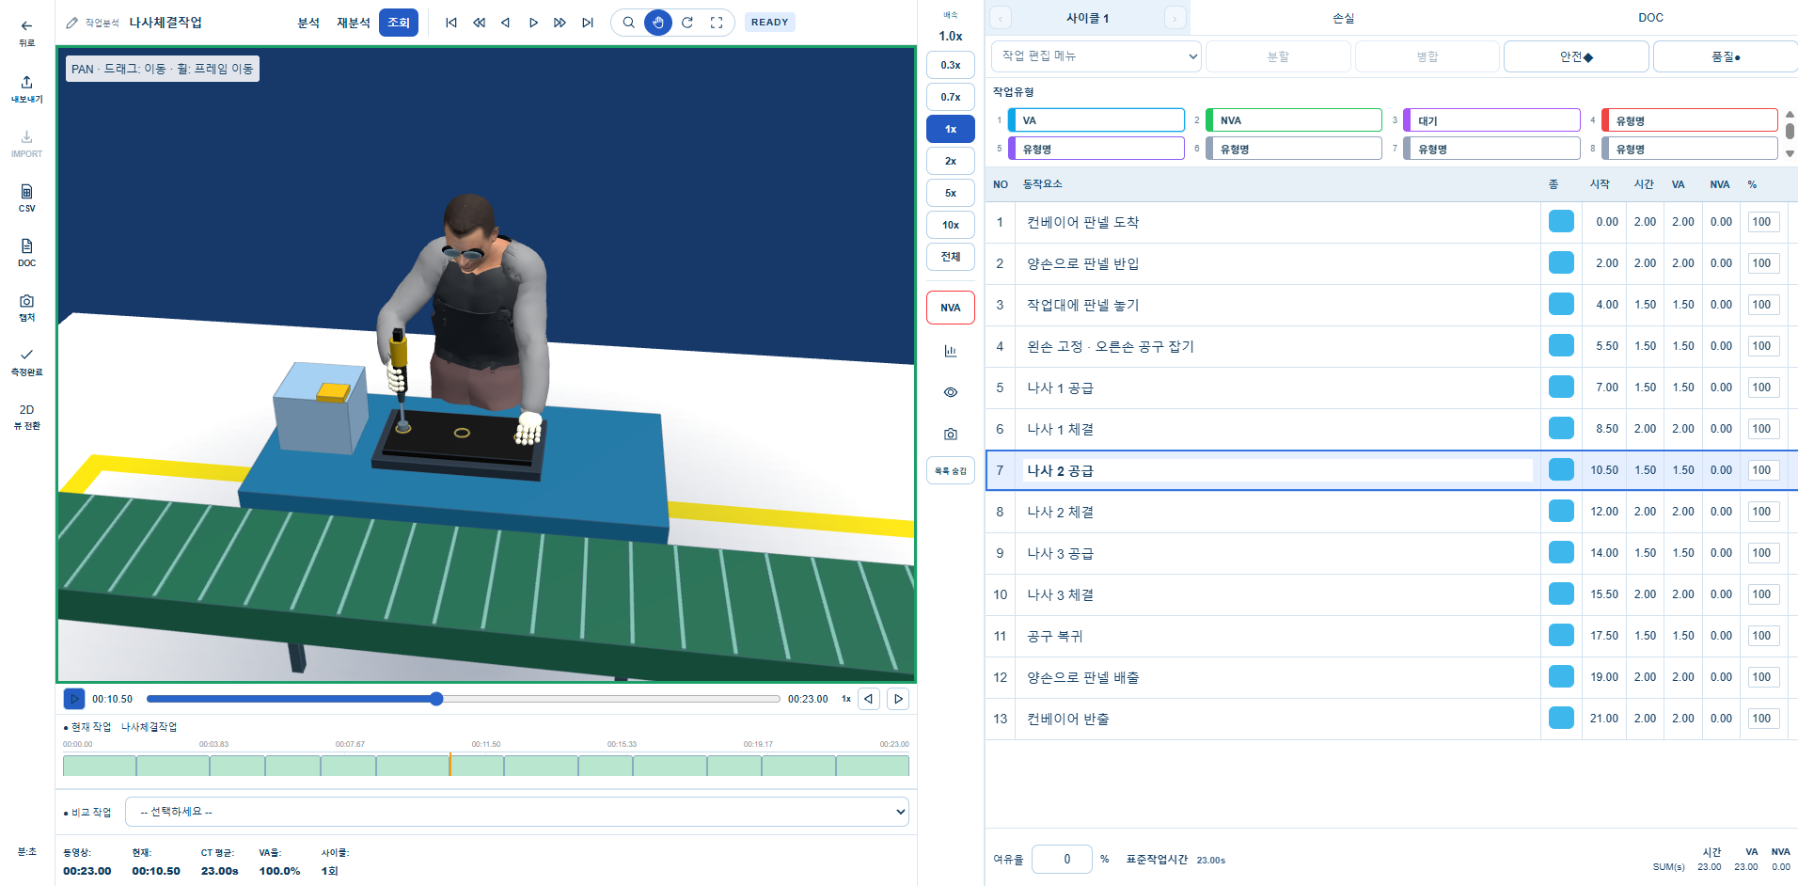The height and width of the screenshot is (886, 1798).
Task: Set playback speed to 2x
Action: (x=951, y=161)
